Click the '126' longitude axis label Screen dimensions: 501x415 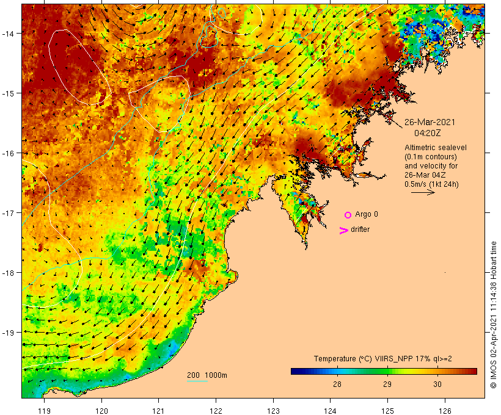tap(445, 411)
